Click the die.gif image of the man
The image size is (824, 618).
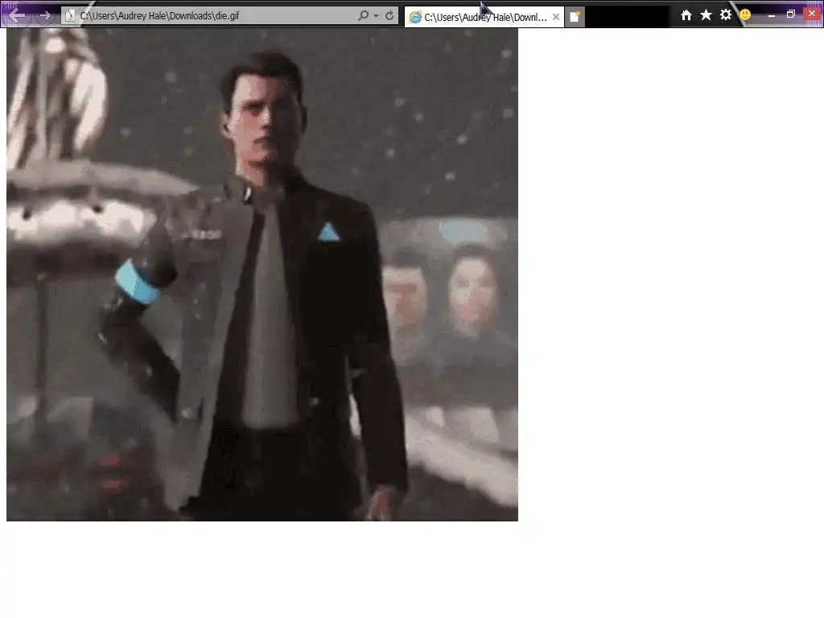(262, 274)
